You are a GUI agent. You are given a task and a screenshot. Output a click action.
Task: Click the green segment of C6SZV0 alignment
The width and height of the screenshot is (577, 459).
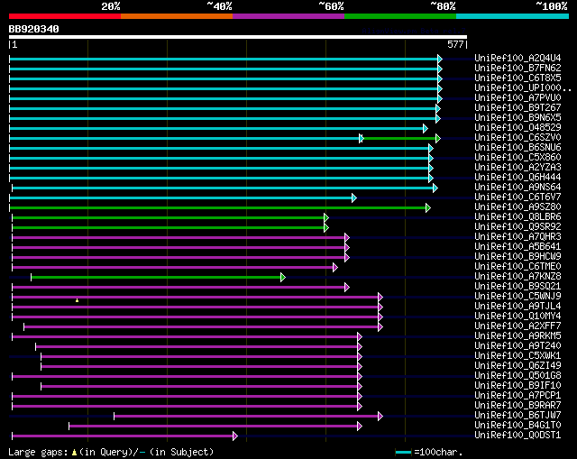pos(399,138)
